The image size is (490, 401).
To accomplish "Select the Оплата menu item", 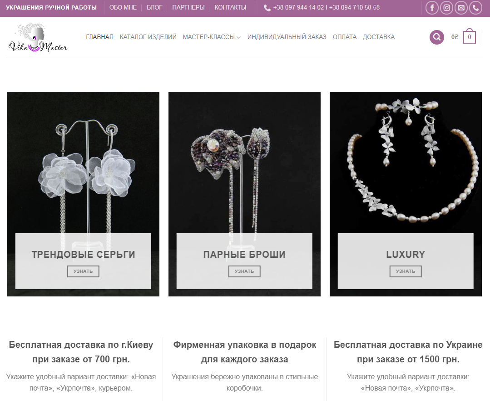I will point(345,37).
